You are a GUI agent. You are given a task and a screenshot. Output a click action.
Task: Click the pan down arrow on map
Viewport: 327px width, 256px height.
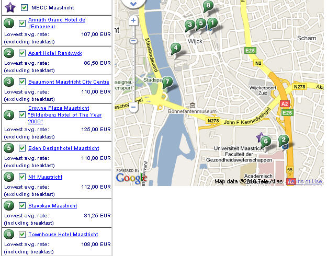(x=133, y=3)
